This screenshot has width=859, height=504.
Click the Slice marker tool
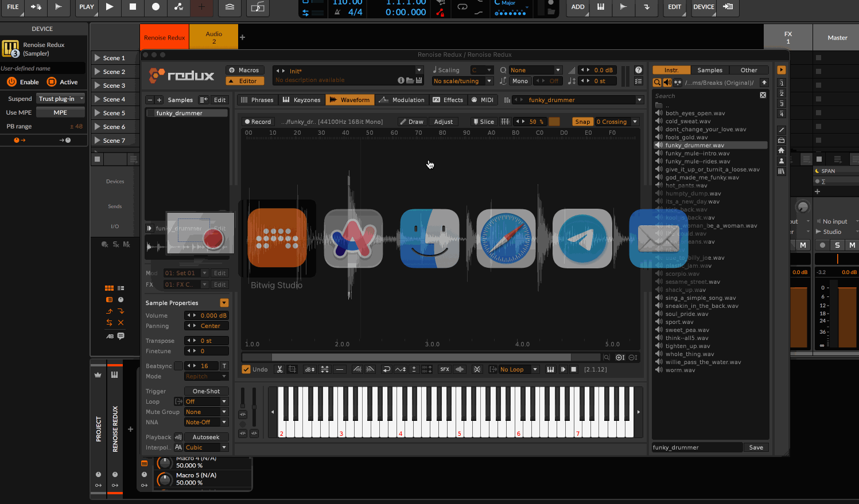tap(483, 122)
